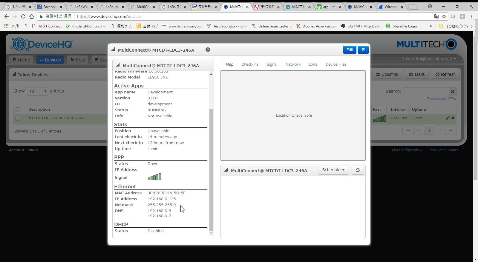Toggle the select-all checkbox in header
The width and height of the screenshot is (478, 262).
click(18, 110)
